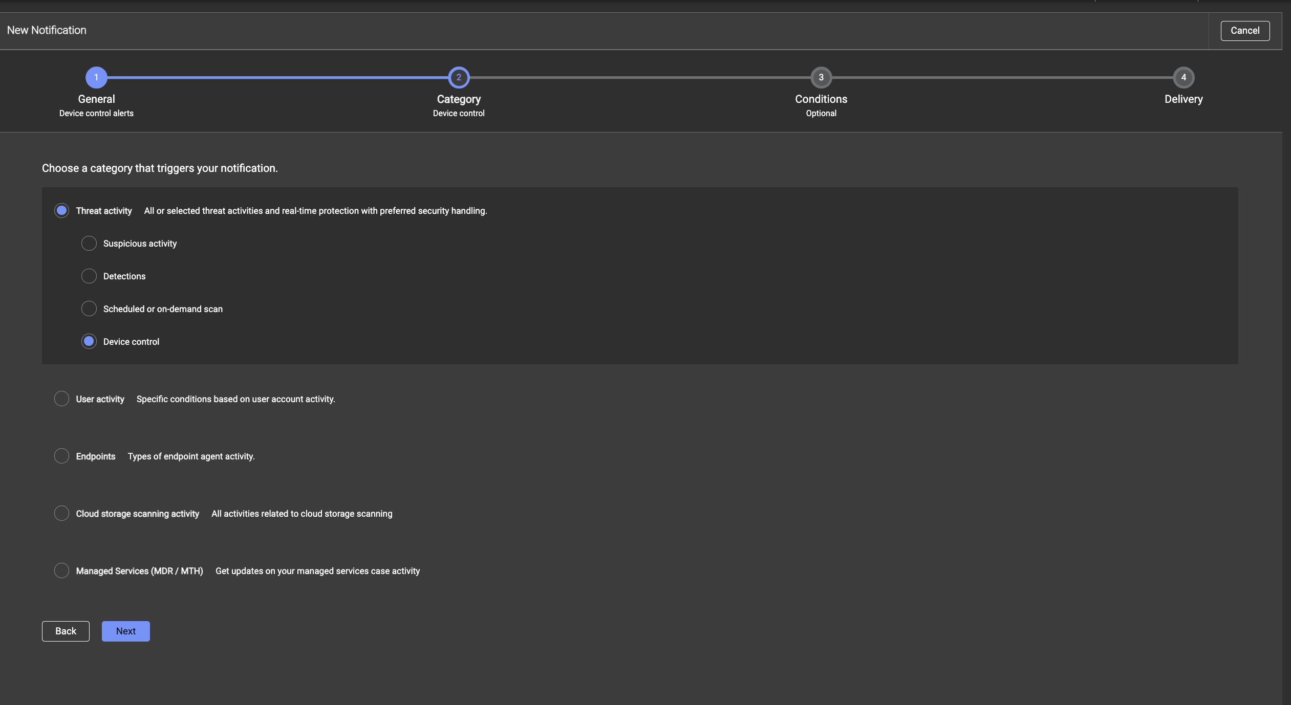Select Scheduled or on-demand scan option

coord(89,309)
